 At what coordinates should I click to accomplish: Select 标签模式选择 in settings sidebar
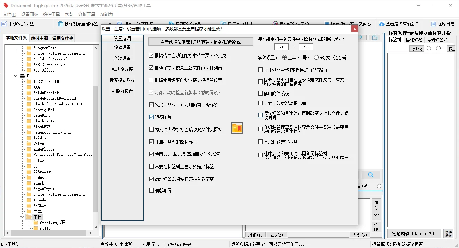point(122,80)
